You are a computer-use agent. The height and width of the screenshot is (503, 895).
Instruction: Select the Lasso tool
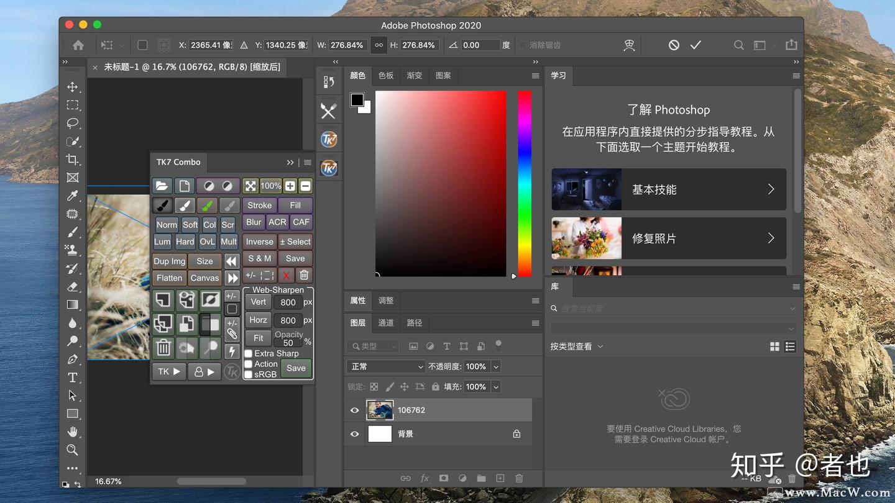[73, 123]
